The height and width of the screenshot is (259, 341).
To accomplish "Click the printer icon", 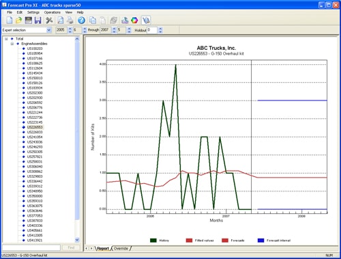I will click(70, 21).
